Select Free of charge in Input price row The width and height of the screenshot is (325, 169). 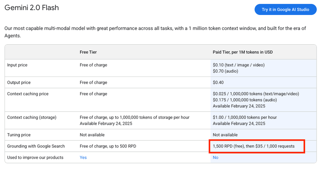[x=93, y=65]
